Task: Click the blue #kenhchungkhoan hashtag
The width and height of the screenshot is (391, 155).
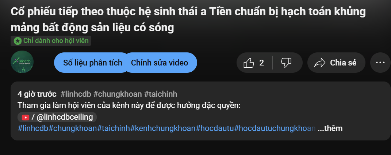Action: (x=163, y=128)
